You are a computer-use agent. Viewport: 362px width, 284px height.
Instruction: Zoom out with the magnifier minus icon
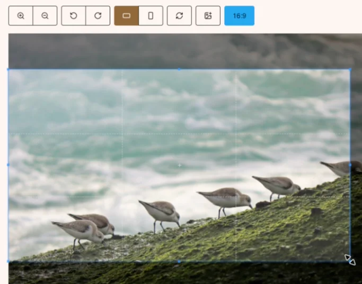click(45, 16)
